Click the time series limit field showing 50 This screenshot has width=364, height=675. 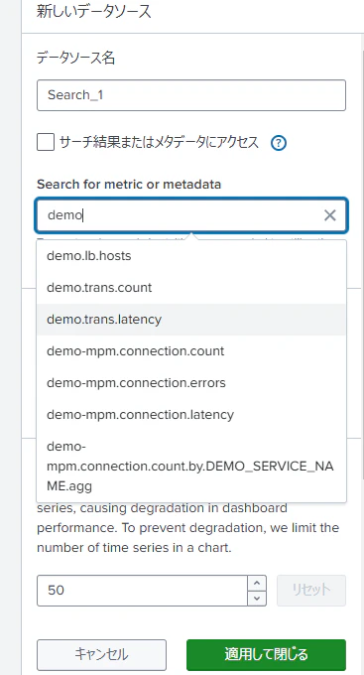coord(143,591)
